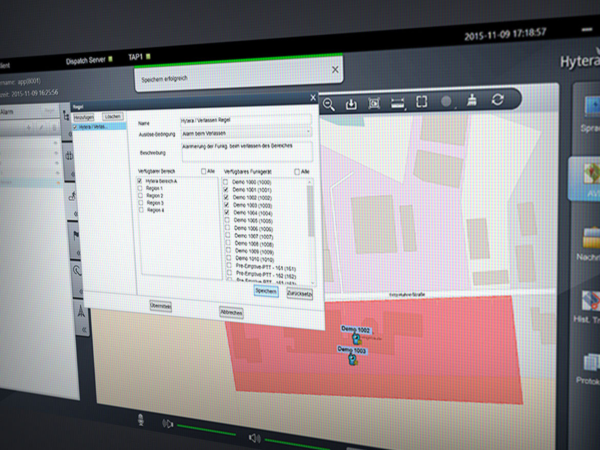The width and height of the screenshot is (600, 450).
Task: Click the zoom out magnifier icon
Action: (328, 105)
